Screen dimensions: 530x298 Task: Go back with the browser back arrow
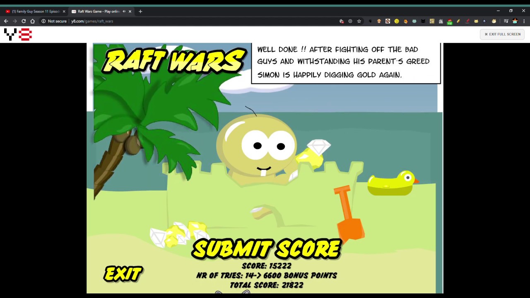[x=6, y=21]
